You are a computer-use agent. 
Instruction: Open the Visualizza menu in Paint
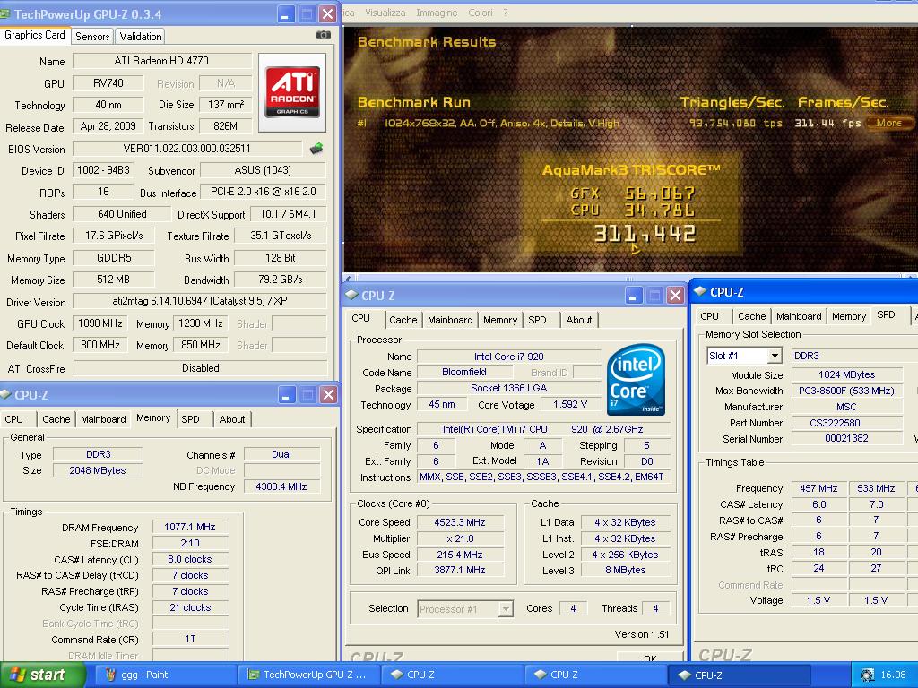coord(385,13)
